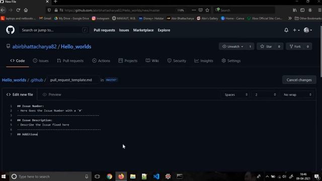The image size is (322, 181).
Task: Switch to the repository Issues tab
Action: [41, 61]
